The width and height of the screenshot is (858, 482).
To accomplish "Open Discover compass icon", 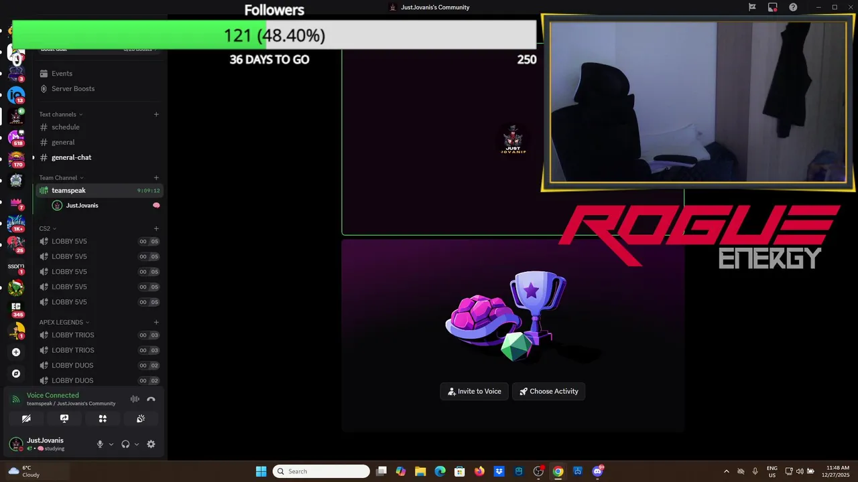I will click(x=16, y=374).
